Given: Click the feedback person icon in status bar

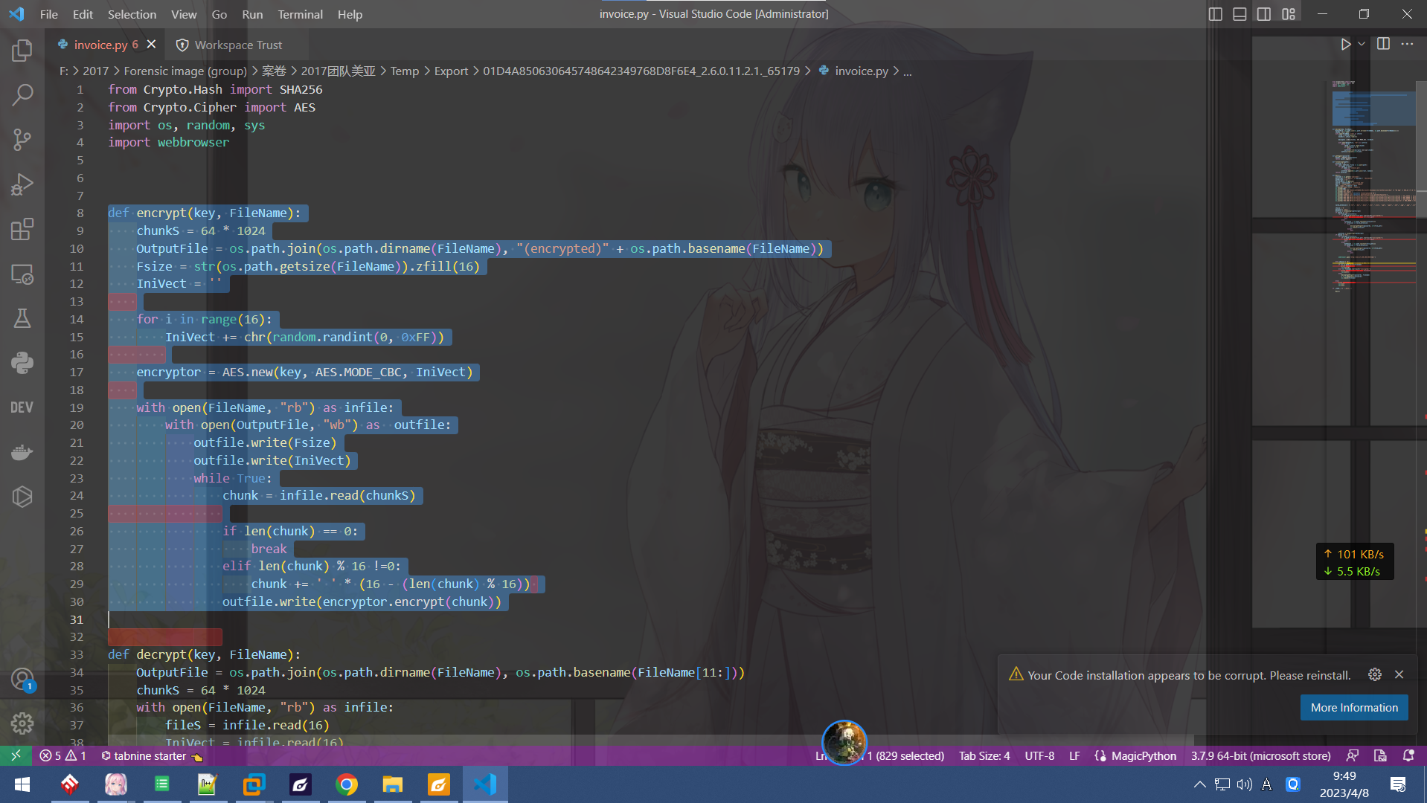Looking at the screenshot, I should pyautogui.click(x=1353, y=755).
